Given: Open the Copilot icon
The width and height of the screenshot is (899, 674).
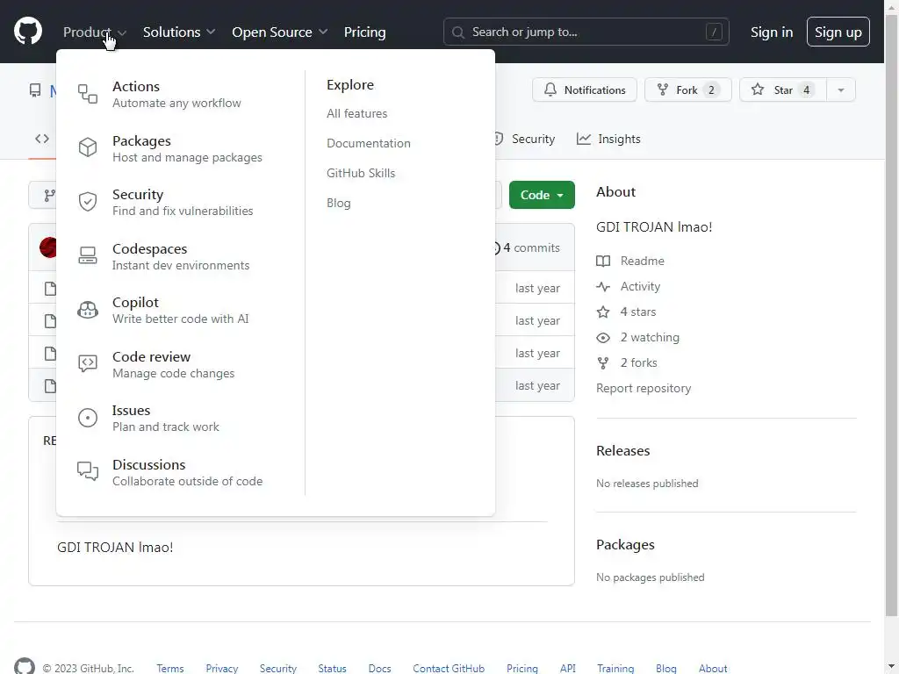Looking at the screenshot, I should pos(87,310).
